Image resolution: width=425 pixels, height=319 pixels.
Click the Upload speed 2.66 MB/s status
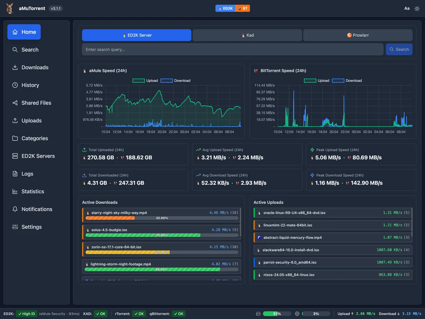[356, 314]
